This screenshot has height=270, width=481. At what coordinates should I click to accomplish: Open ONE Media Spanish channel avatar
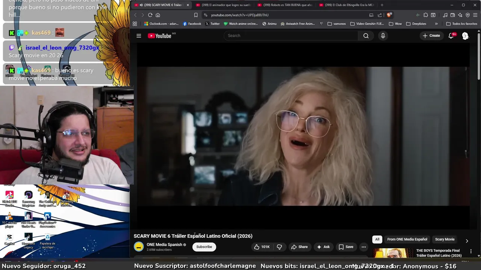[139, 247]
